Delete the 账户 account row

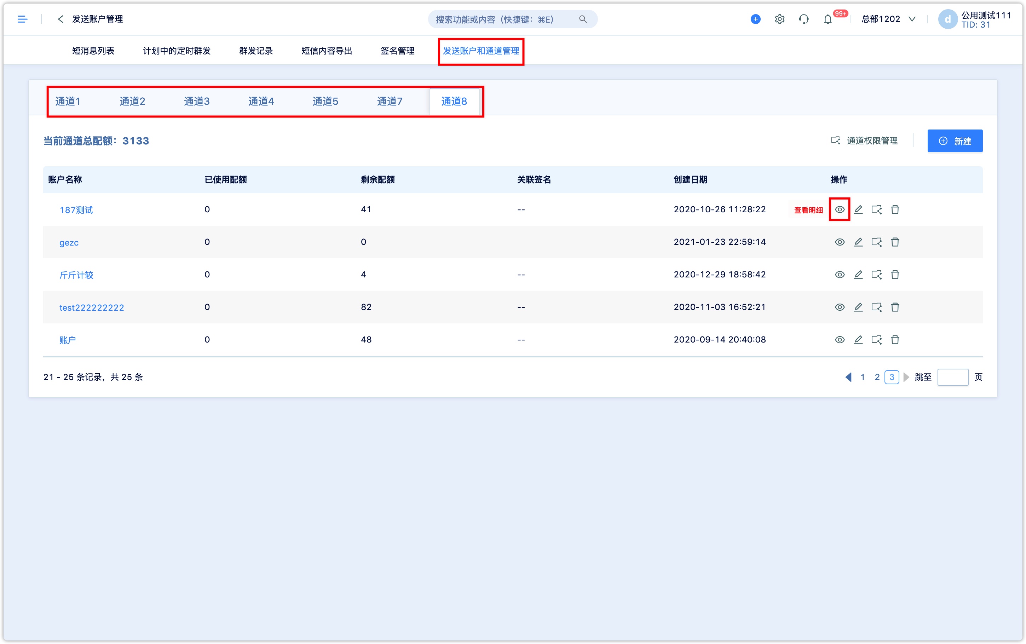coord(895,339)
